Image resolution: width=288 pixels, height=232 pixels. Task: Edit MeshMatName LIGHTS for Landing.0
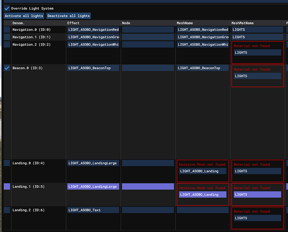[257, 171]
